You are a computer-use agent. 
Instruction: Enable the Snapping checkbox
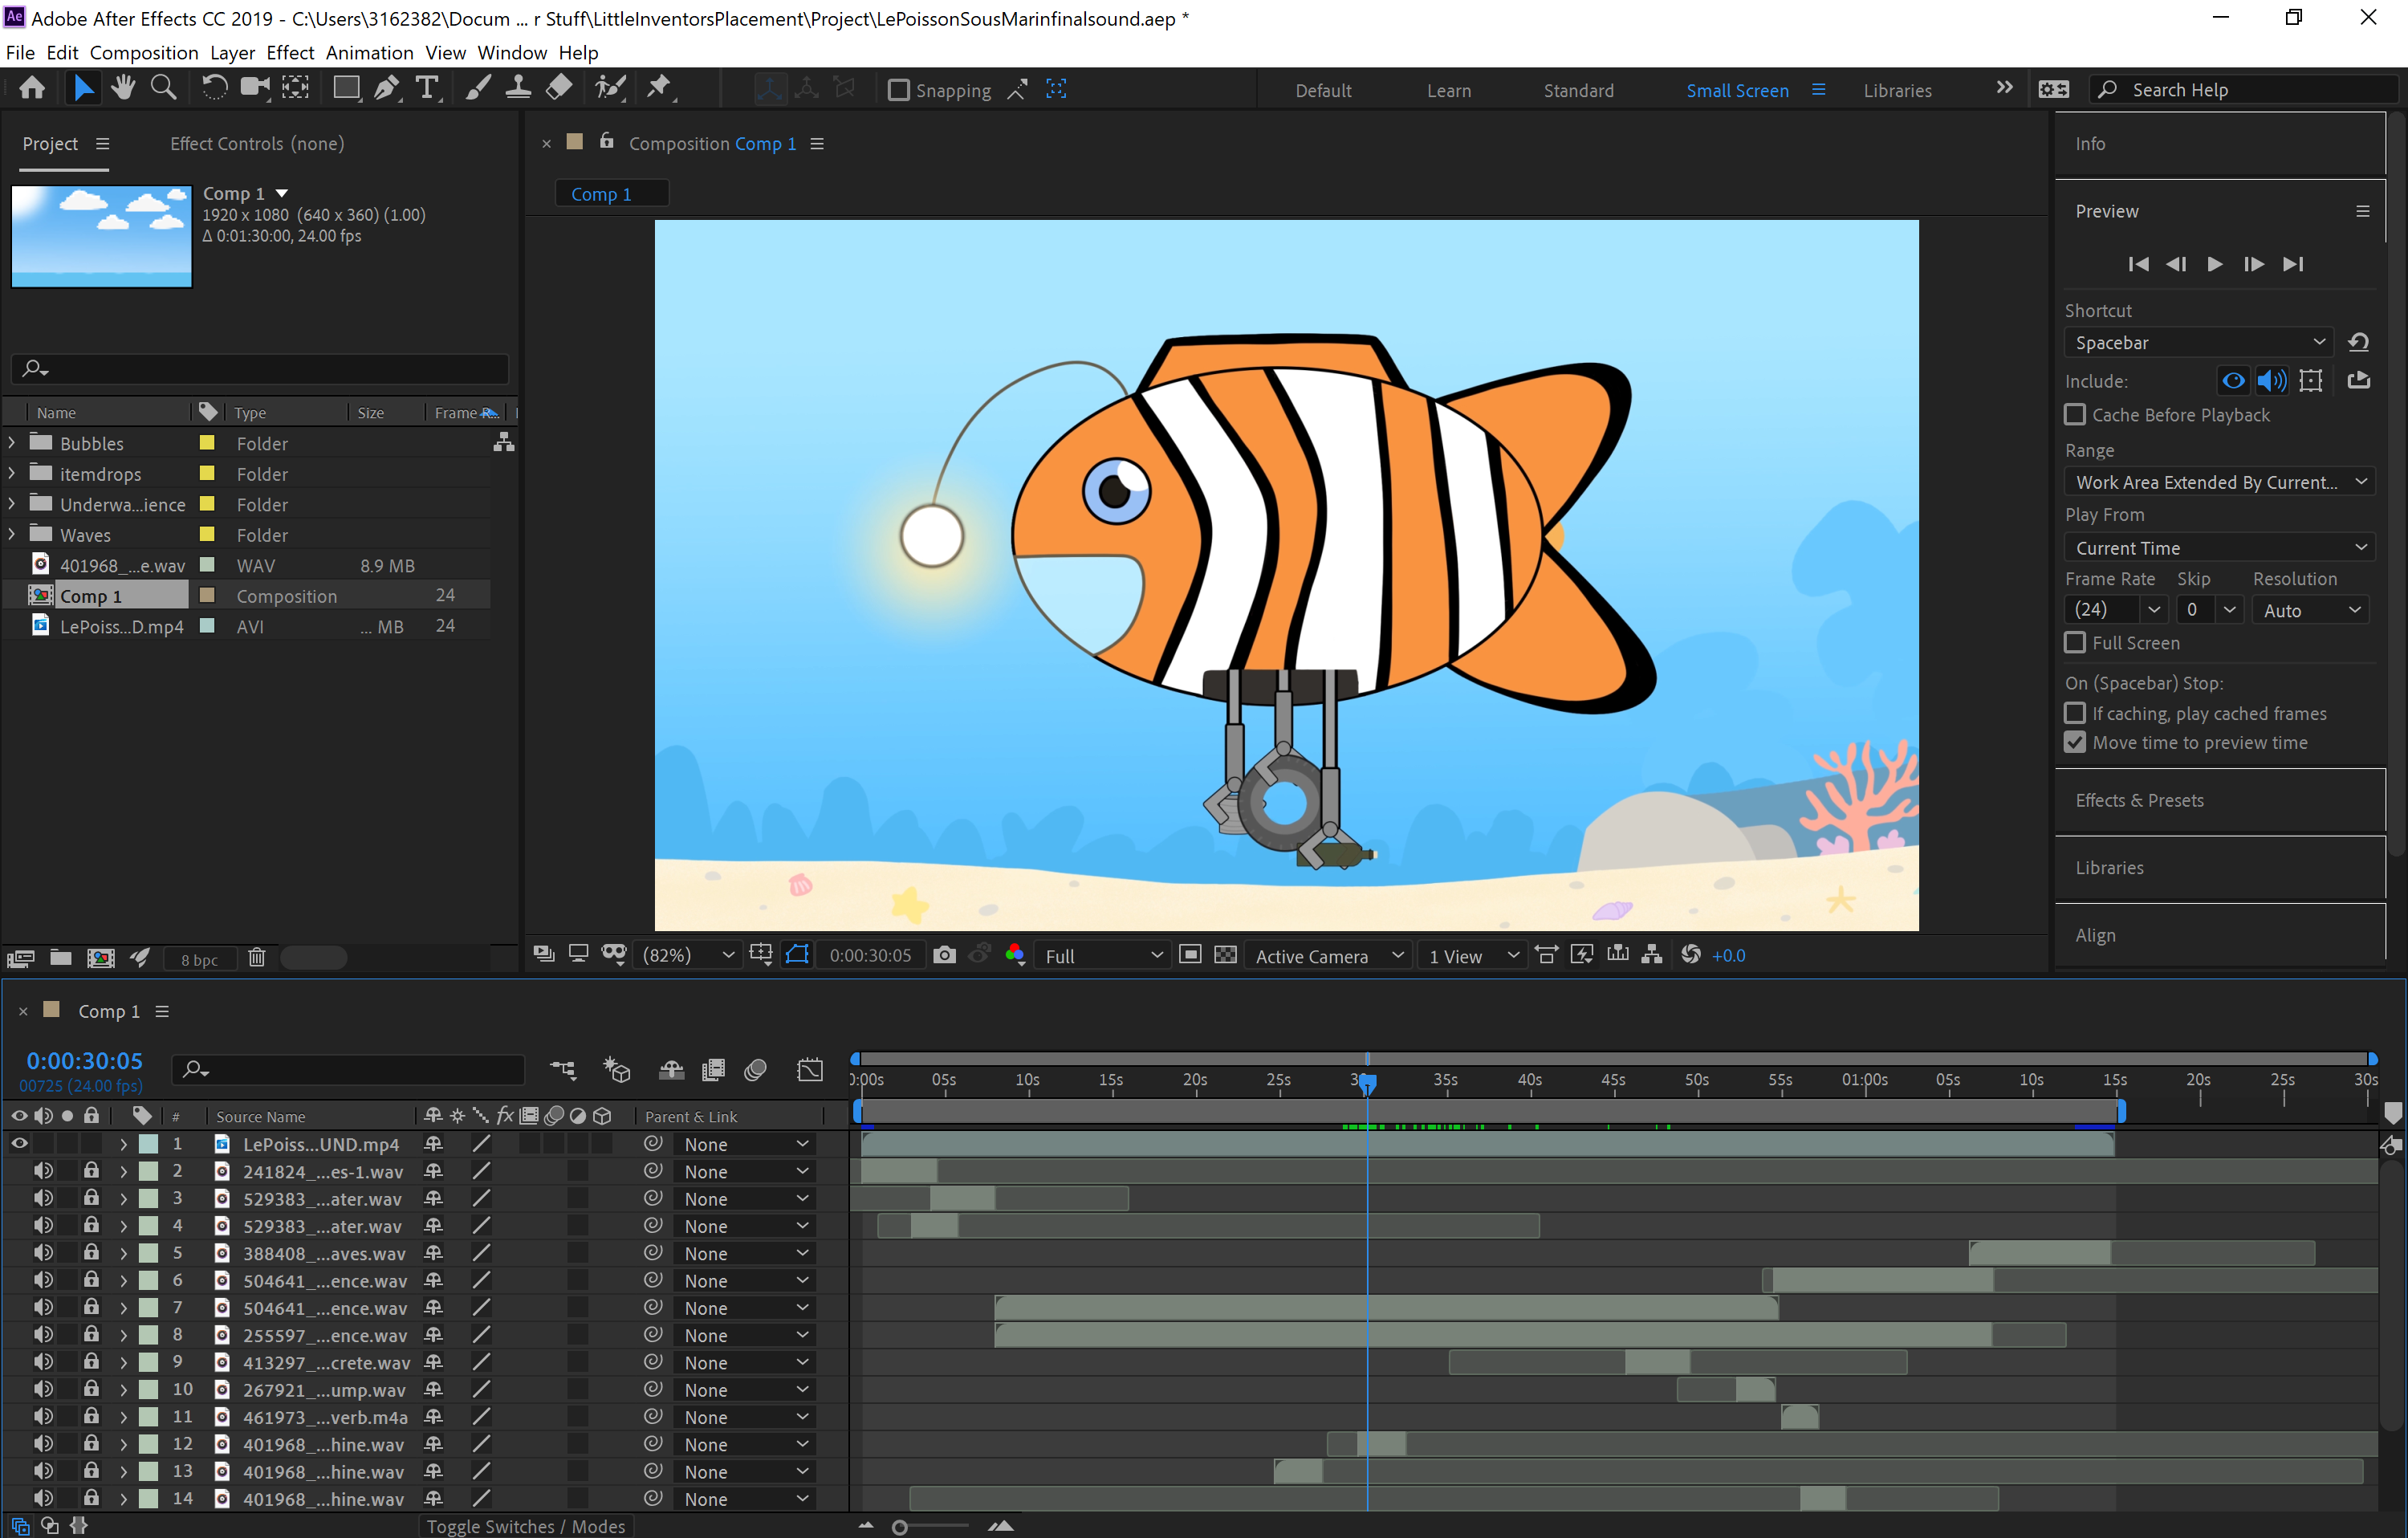tap(899, 90)
